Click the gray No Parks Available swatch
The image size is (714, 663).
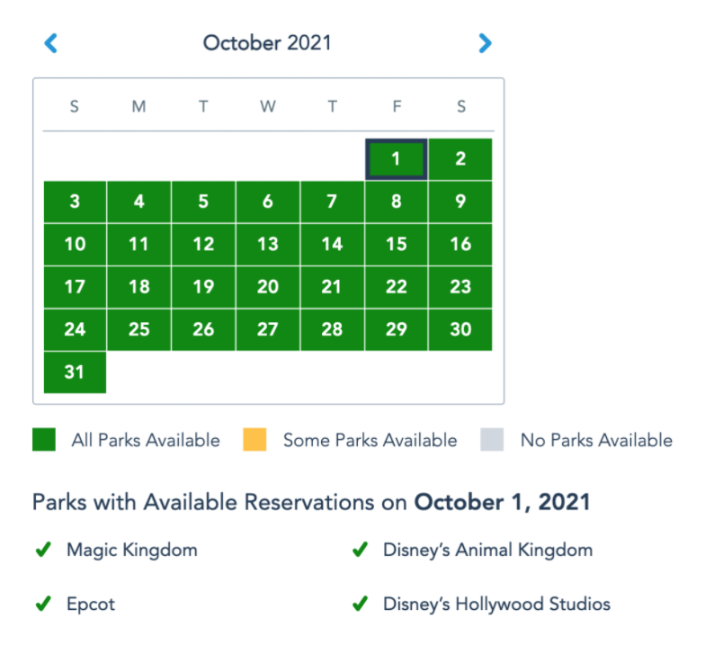492,440
